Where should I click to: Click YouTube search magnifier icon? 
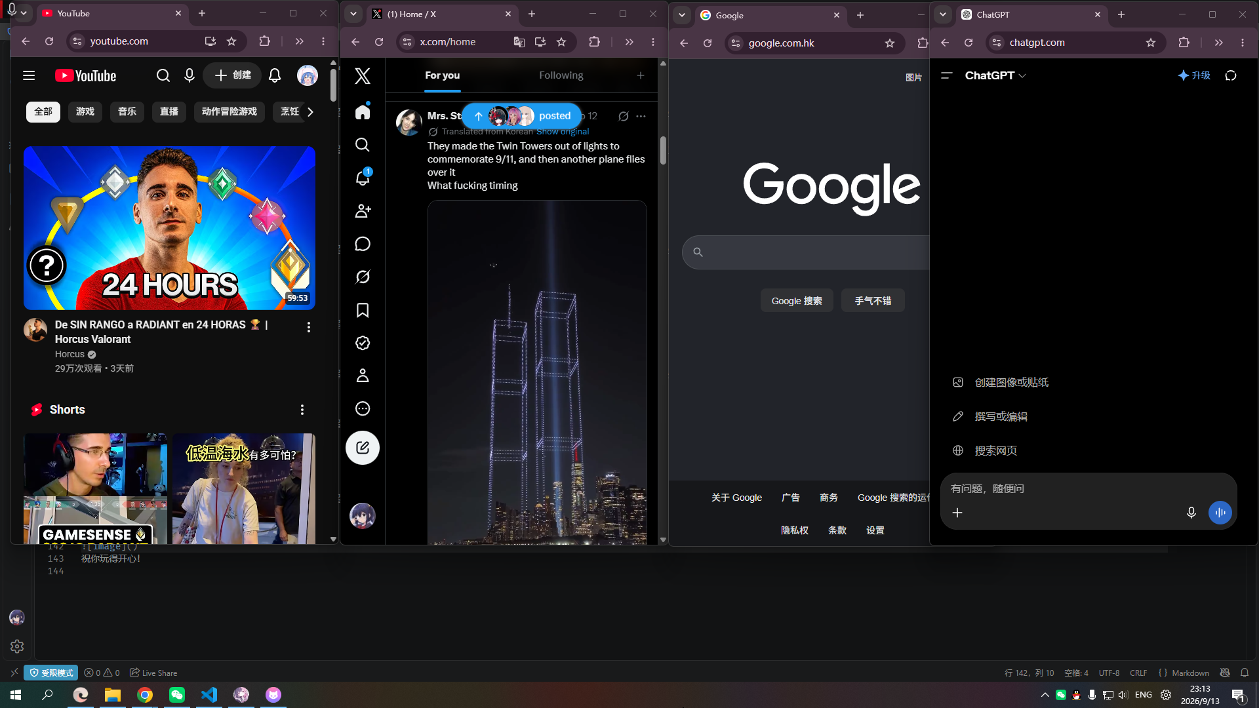click(x=163, y=75)
